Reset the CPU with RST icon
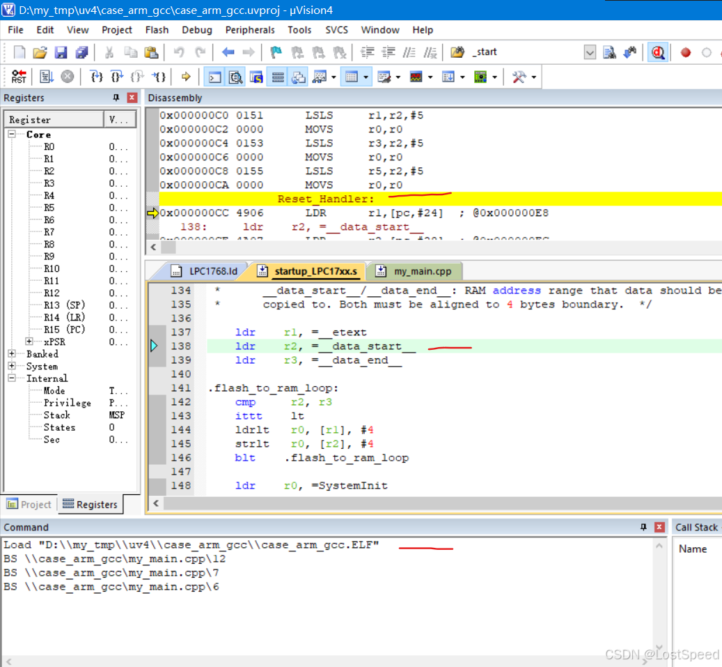Image resolution: width=722 pixels, height=667 pixels. (x=19, y=77)
